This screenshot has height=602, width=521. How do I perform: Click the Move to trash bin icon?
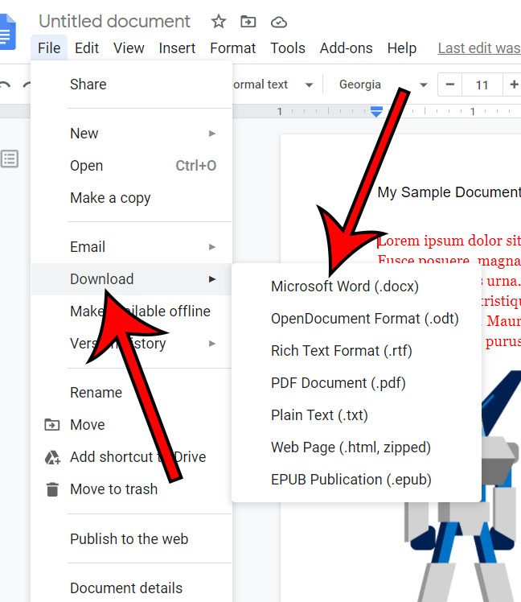click(52, 489)
